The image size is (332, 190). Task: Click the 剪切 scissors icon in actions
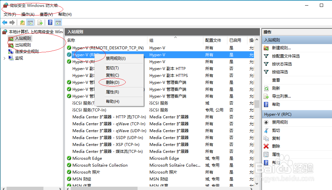click(266, 130)
